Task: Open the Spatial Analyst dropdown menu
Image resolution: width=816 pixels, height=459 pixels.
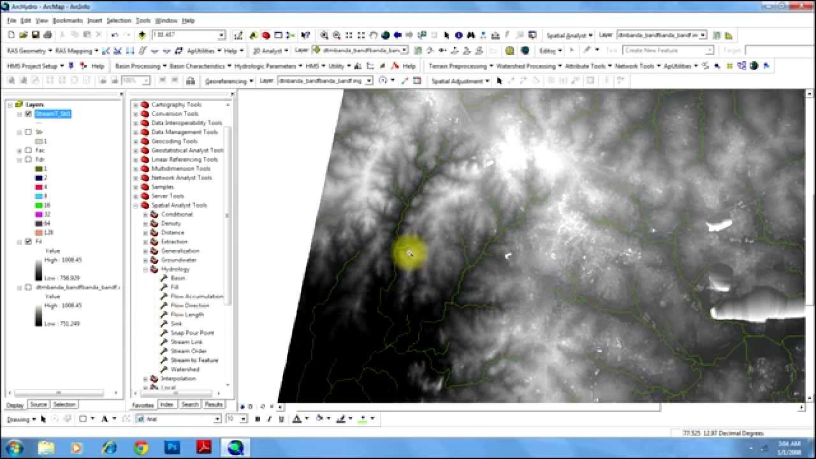Action: (569, 36)
